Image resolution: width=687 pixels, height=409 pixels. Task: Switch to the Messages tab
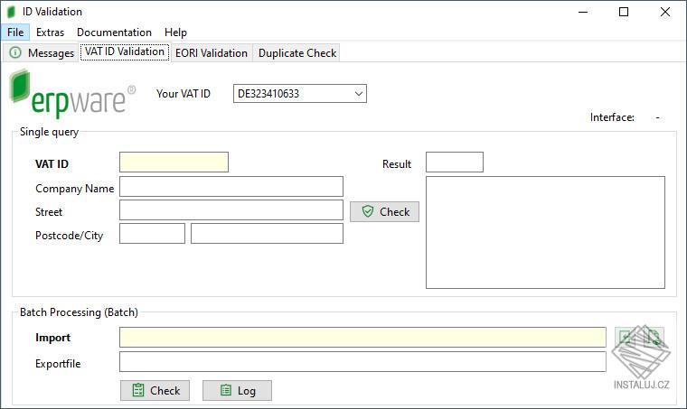(x=42, y=53)
